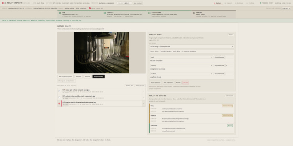This screenshot has height=146, width=293.
Task: Select the 03 UNDERSTAND pipeline step
Action: point(169,15)
